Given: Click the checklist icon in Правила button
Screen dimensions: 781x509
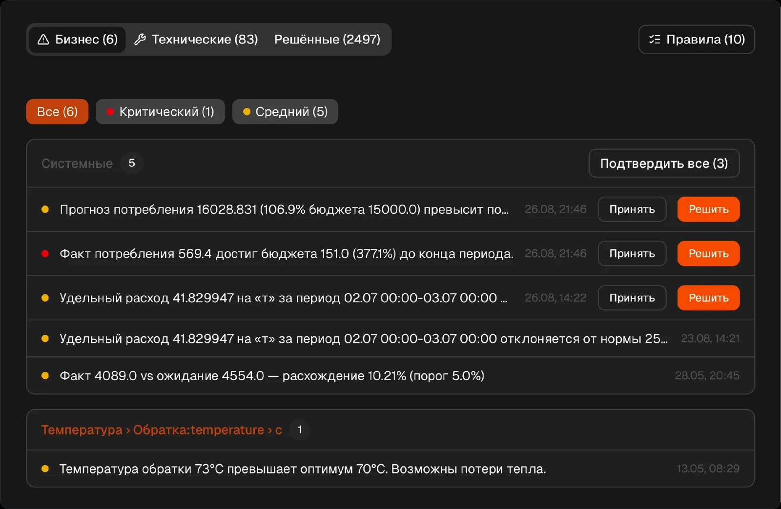Looking at the screenshot, I should 655,40.
